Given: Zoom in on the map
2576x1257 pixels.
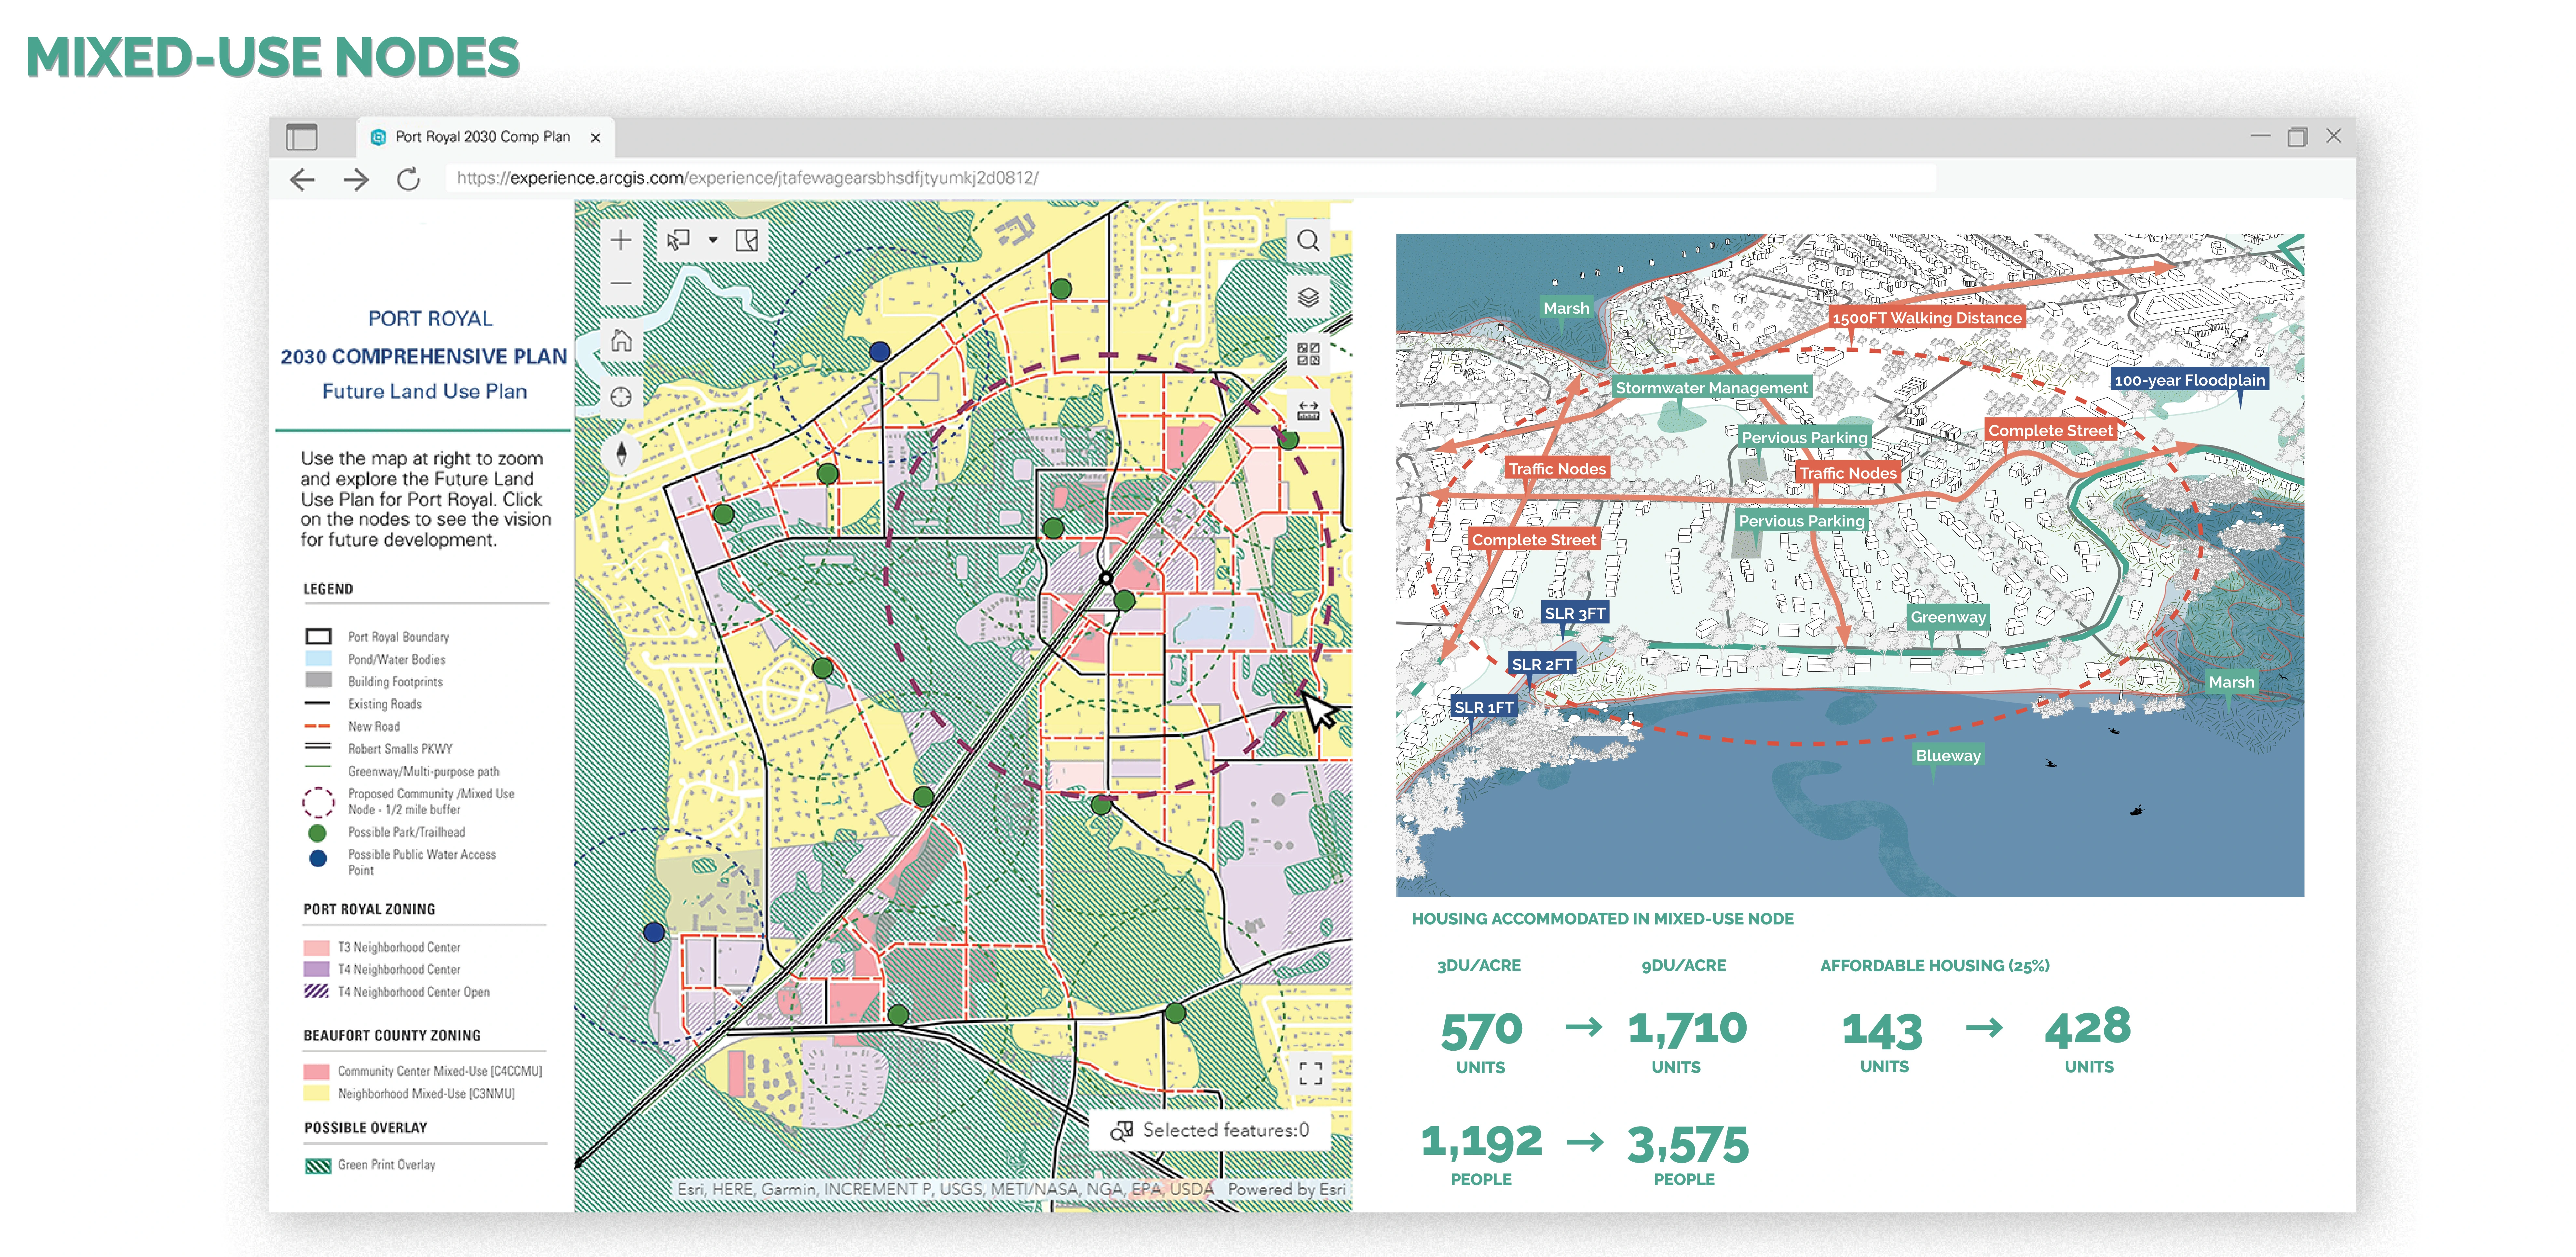Looking at the screenshot, I should pyautogui.click(x=621, y=240).
